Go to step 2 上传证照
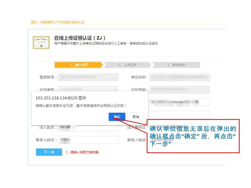Viewport: 251px width, 188px height. click(127, 65)
